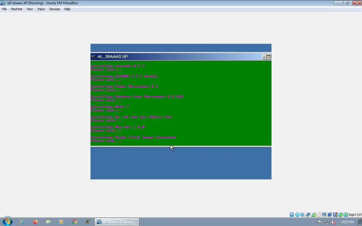Click the 'Installing Yahoo Messenger 8.1' line

point(124,86)
